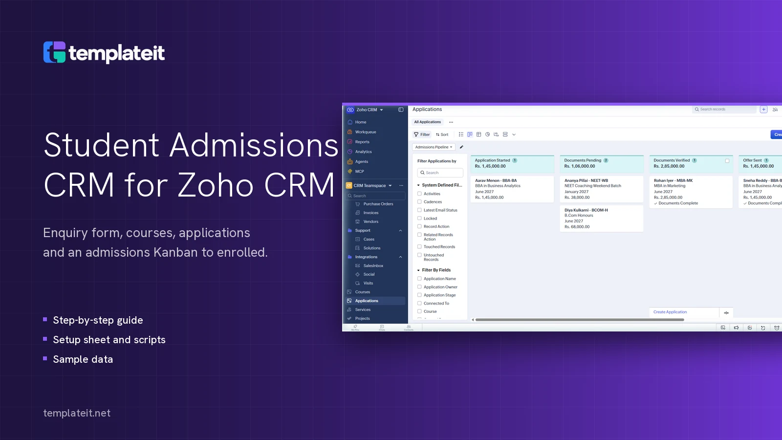Select the Documents Verified column checkbox

click(727, 161)
